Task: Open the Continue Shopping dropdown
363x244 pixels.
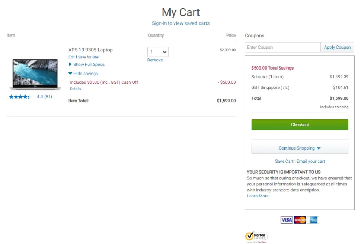Action: (x=300, y=148)
